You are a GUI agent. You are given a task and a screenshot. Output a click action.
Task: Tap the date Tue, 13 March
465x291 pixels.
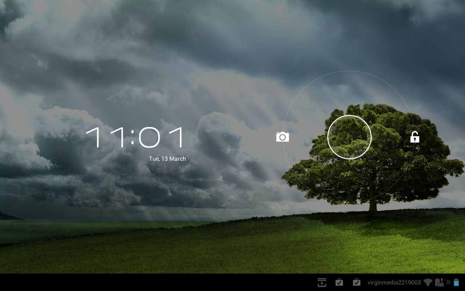pyautogui.click(x=167, y=159)
